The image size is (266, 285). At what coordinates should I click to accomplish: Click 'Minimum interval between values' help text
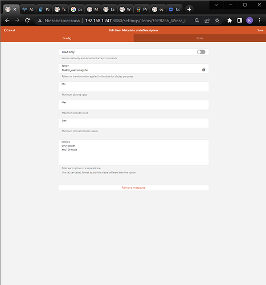click(x=80, y=131)
